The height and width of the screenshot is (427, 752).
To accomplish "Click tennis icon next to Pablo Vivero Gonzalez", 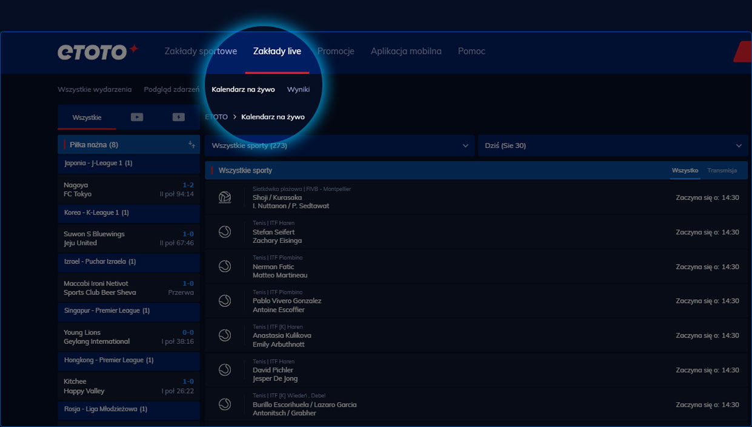I will click(225, 300).
